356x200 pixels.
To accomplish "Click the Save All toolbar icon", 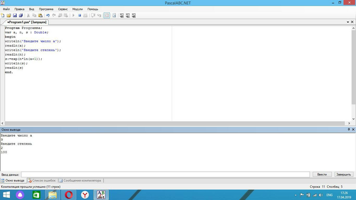I will [x=21, y=16].
